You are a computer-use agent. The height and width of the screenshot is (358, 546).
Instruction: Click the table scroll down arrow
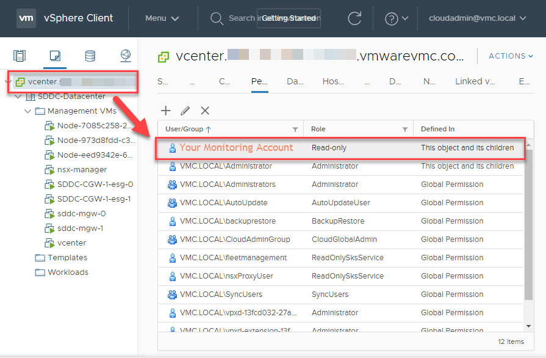tap(528, 326)
